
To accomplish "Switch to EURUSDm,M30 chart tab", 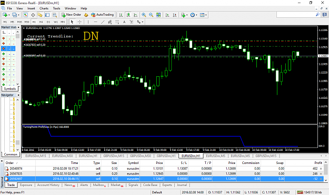I will 62,156.
